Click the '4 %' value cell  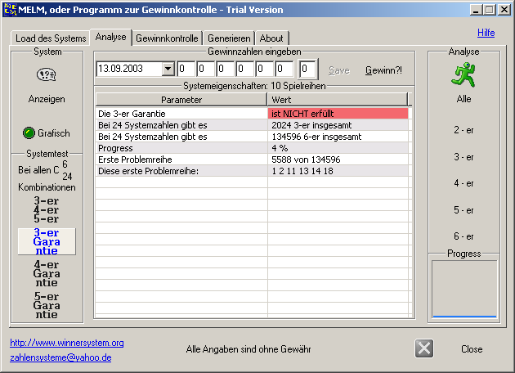tap(338, 148)
